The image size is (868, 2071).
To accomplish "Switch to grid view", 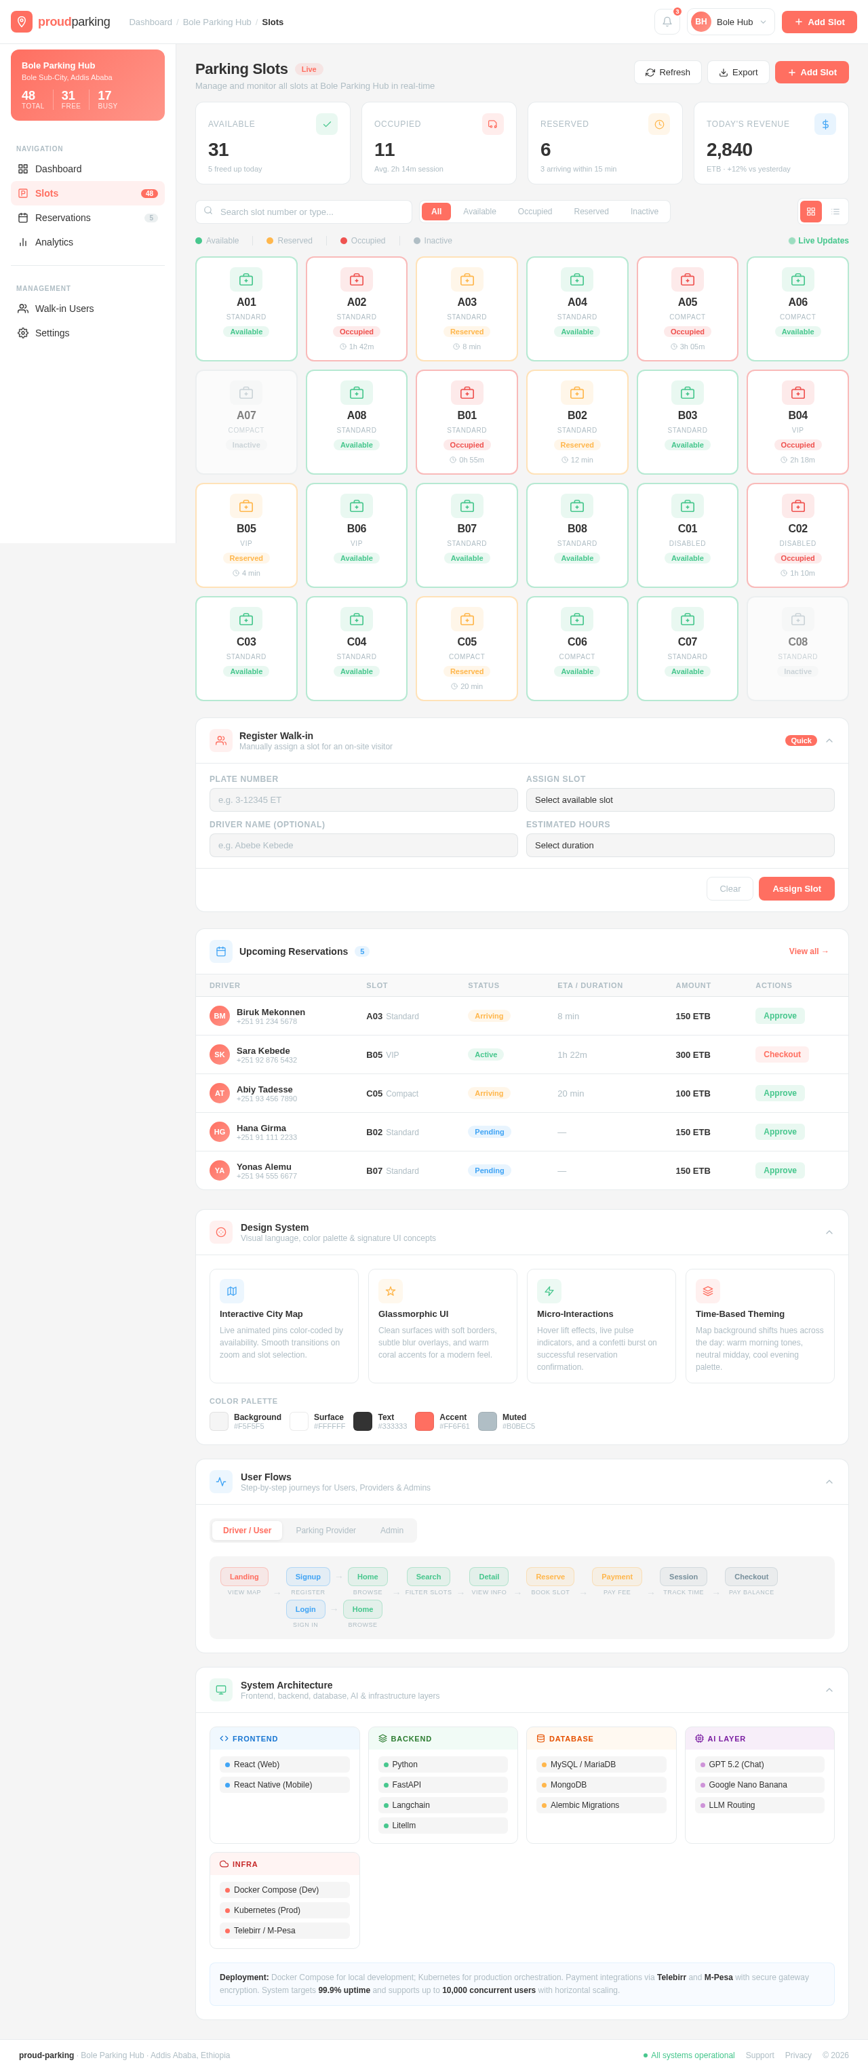I will [x=811, y=212].
